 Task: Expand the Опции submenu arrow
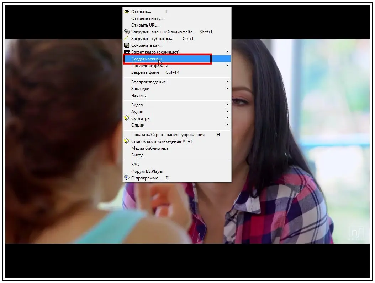pyautogui.click(x=227, y=125)
